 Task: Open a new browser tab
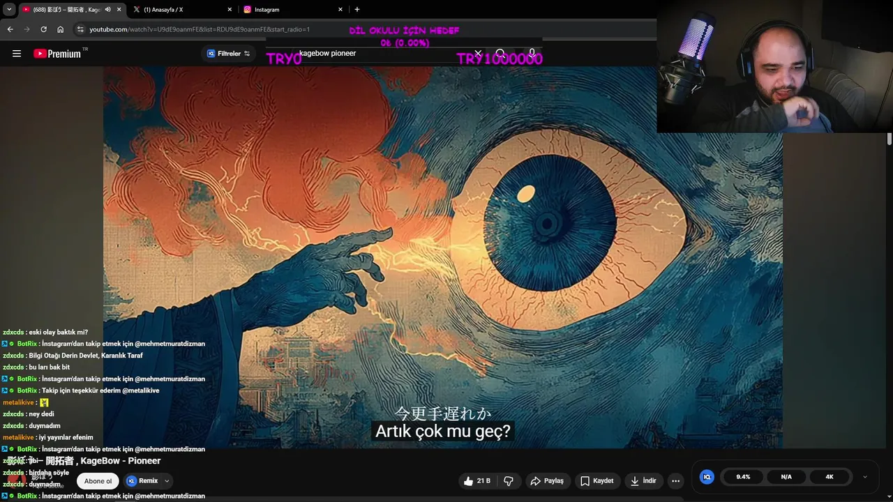tap(357, 10)
